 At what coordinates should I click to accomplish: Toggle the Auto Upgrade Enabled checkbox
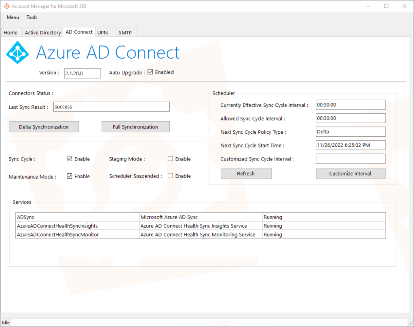pos(150,72)
